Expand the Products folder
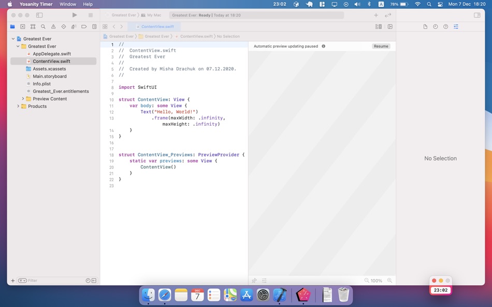 (18, 106)
